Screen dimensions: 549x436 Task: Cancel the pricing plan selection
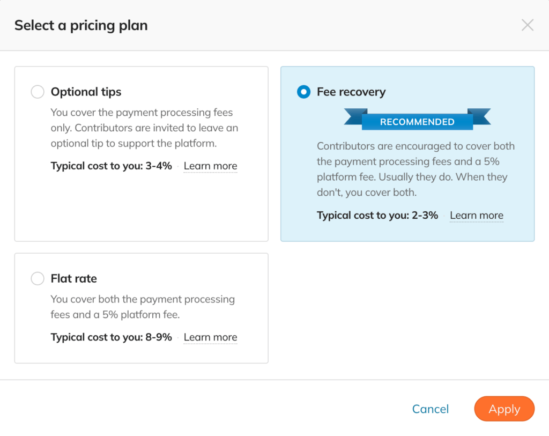431,409
